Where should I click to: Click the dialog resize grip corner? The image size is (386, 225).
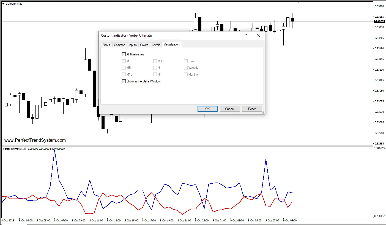263,113
